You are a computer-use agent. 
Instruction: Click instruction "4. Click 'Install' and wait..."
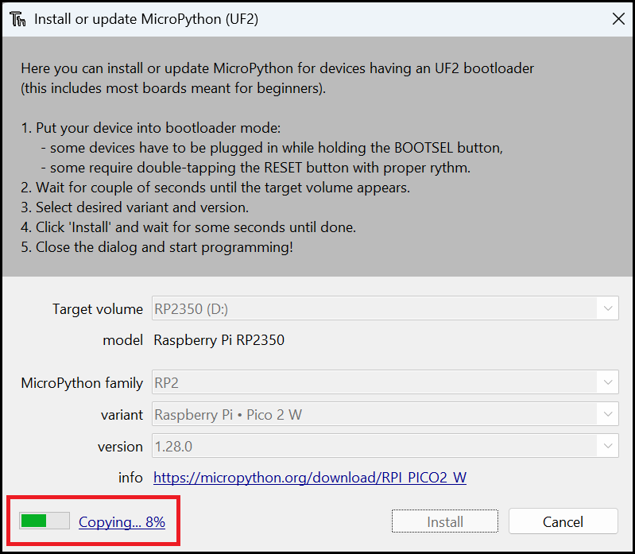[188, 227]
